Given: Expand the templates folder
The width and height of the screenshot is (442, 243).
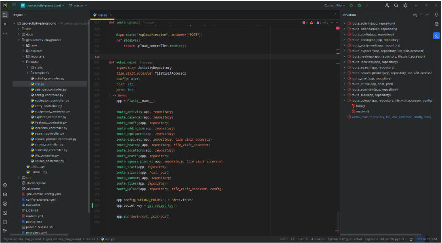Looking at the screenshot, I should coord(27,73).
